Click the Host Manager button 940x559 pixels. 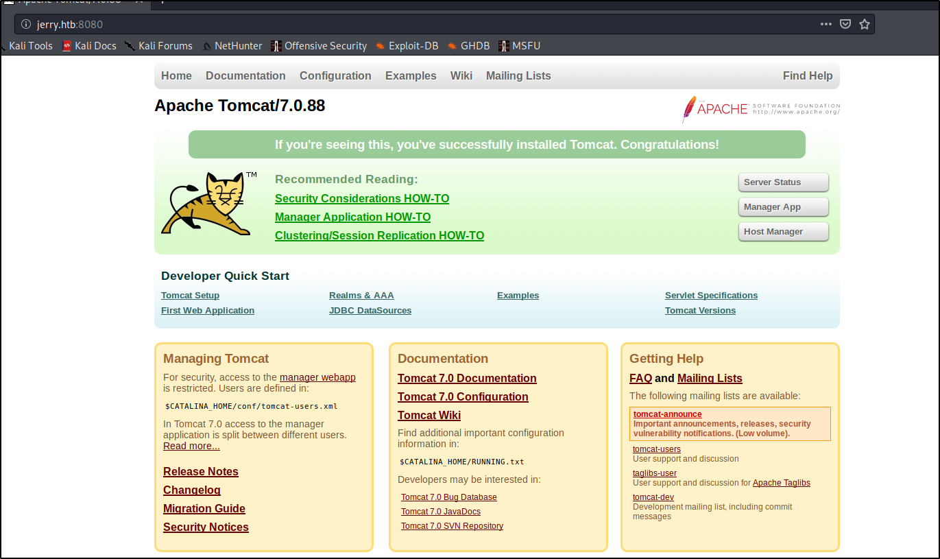click(784, 232)
